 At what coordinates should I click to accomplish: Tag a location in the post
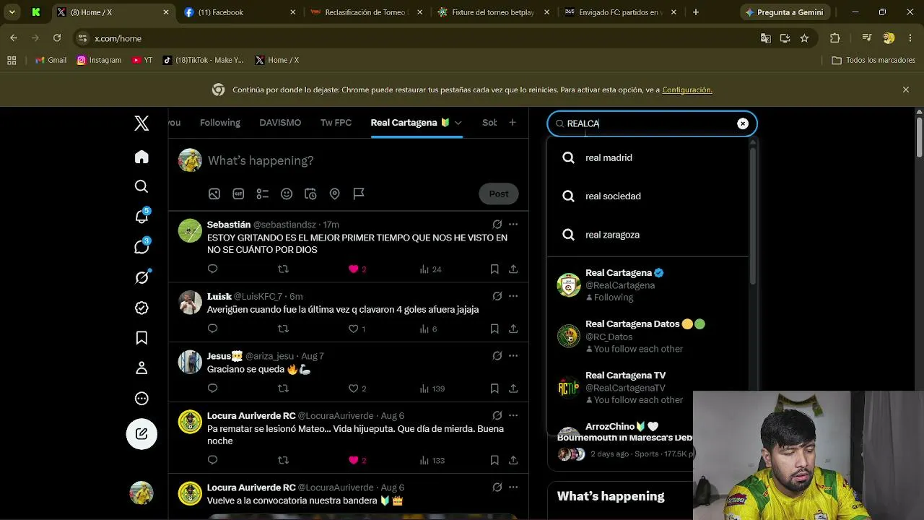pos(334,194)
